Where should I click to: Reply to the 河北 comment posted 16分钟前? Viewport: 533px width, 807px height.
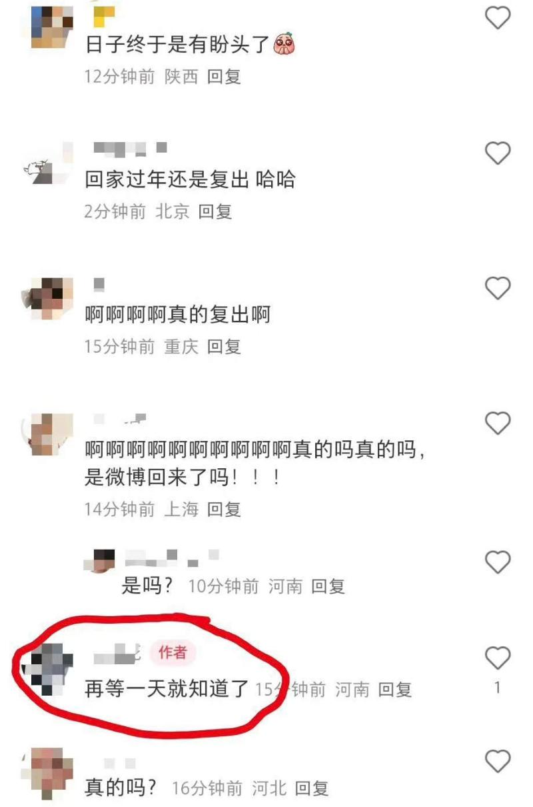click(x=312, y=789)
